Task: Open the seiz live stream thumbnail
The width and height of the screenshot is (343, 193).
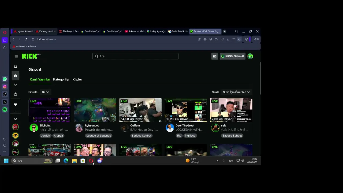Action: 231,110
